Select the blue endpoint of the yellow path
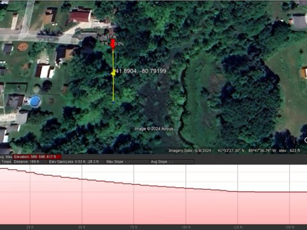Viewport: 307px width, 230px height. click(x=113, y=103)
